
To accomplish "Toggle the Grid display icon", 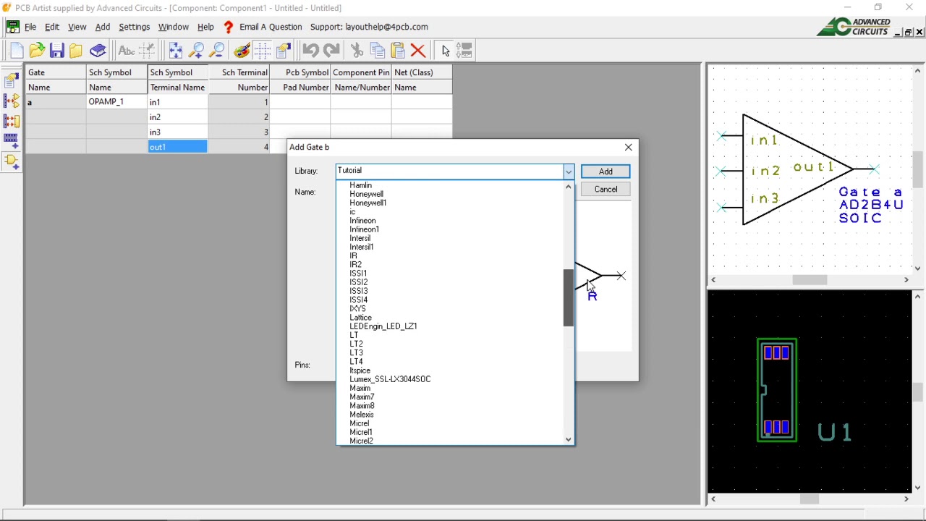I will pyautogui.click(x=262, y=50).
